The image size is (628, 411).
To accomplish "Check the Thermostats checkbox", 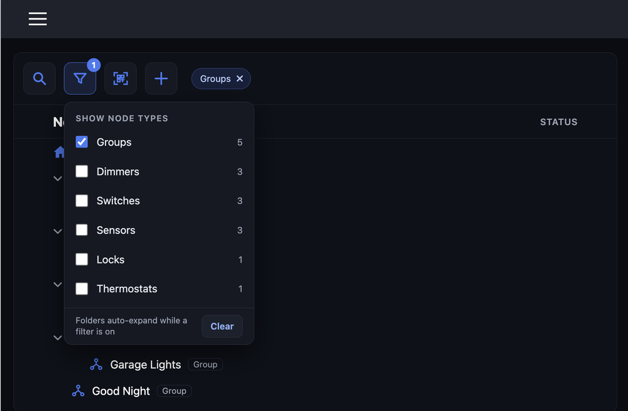I will (x=82, y=288).
